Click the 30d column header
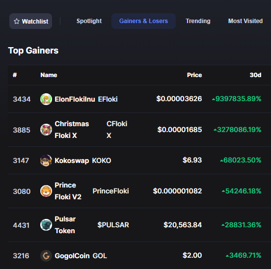Image resolution: width=271 pixels, height=269 pixels. point(255,75)
